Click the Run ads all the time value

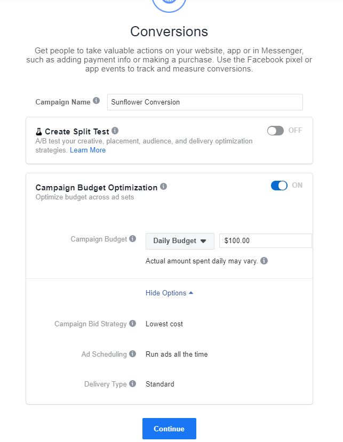tap(177, 354)
